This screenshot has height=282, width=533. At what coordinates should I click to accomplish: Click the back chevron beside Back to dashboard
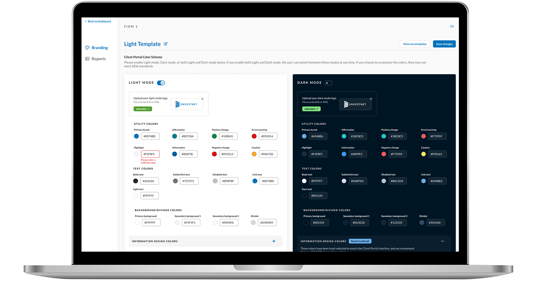[x=86, y=21]
